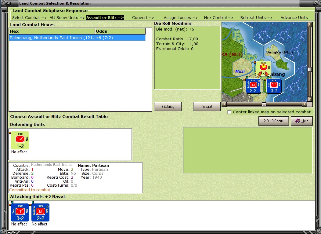
Task: Select the Palembang combat hex row
Action: point(78,38)
